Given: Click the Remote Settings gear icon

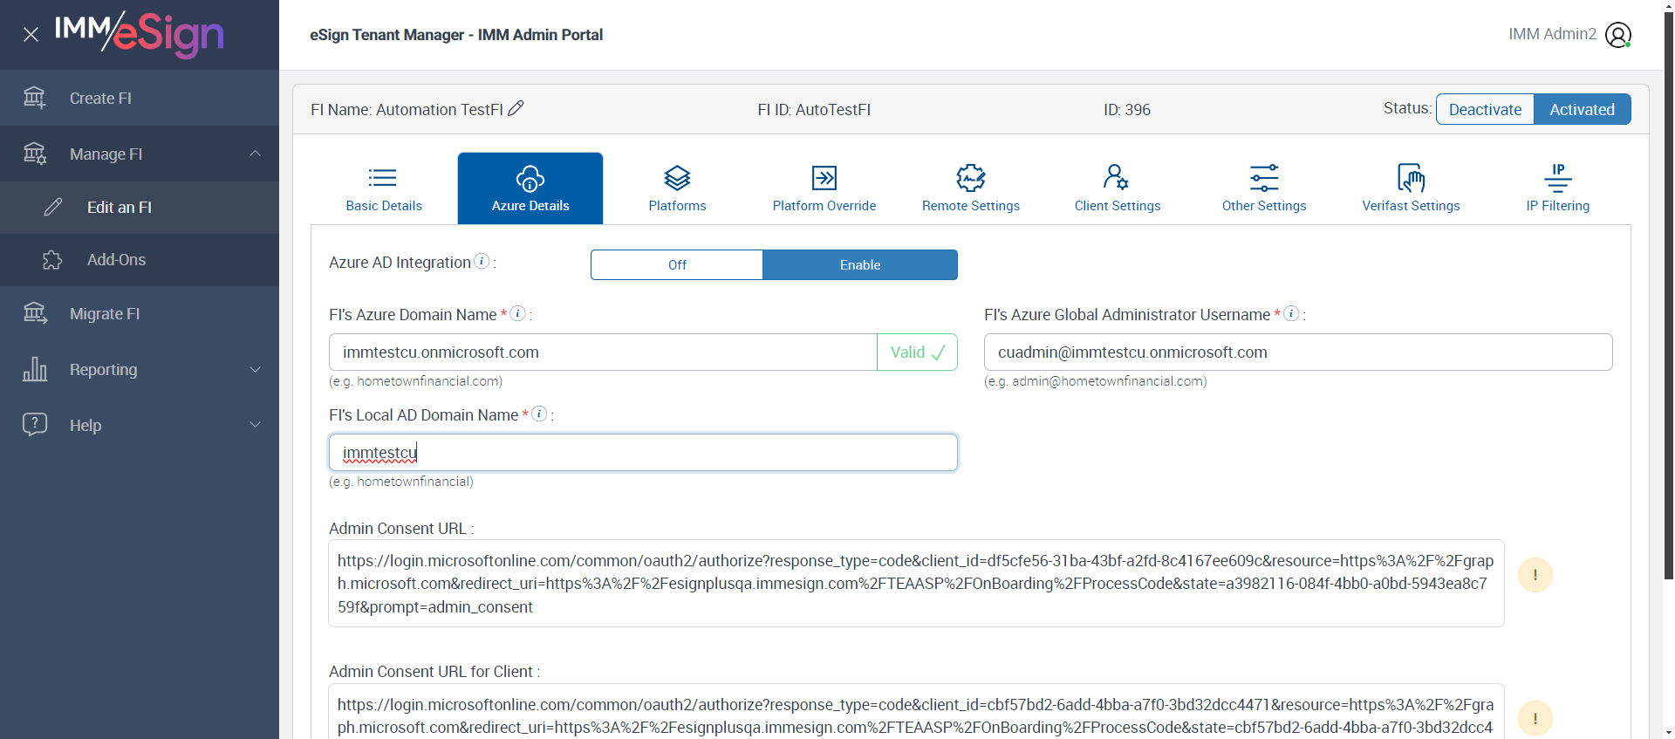Looking at the screenshot, I should coord(971,178).
